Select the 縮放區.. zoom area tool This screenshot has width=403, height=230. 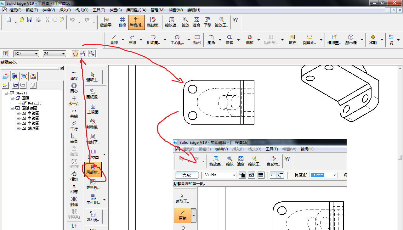point(172,22)
